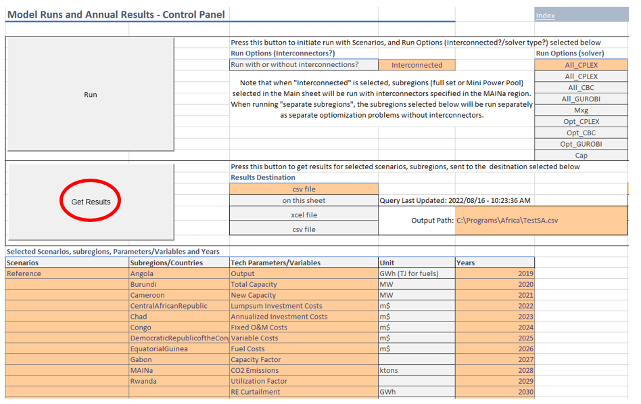Select the Total Capacity parameter cell
641x404 pixels.
[x=304, y=284]
